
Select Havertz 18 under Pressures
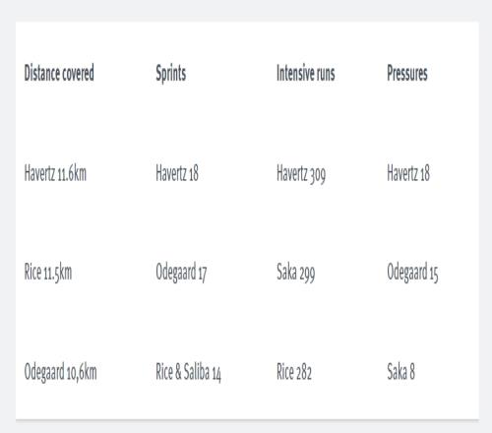click(x=408, y=173)
